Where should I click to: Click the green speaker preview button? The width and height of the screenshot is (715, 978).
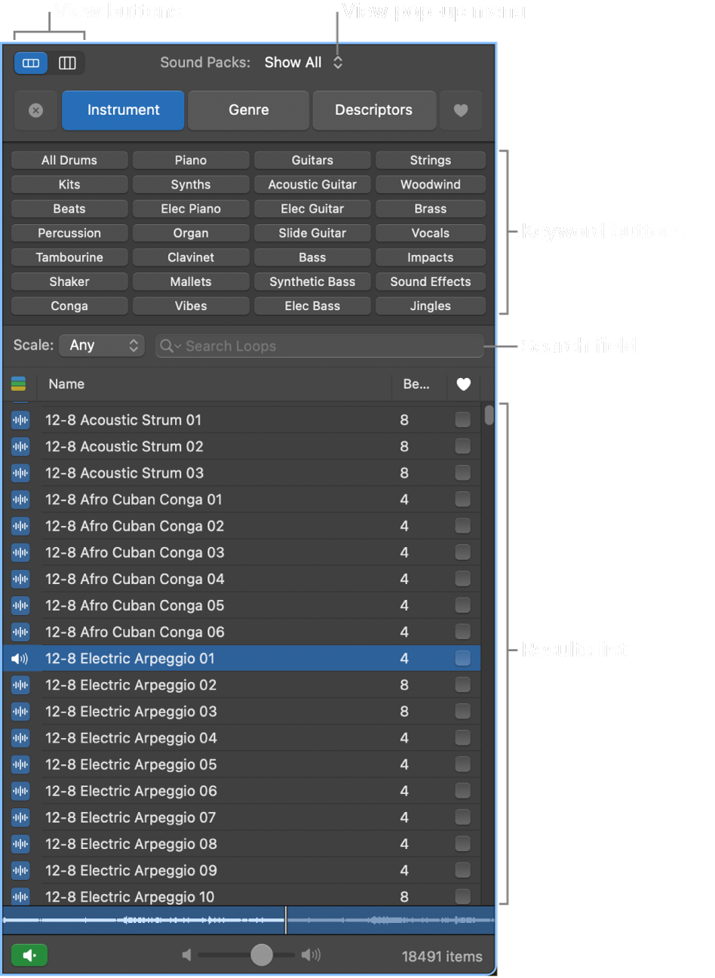(x=29, y=955)
